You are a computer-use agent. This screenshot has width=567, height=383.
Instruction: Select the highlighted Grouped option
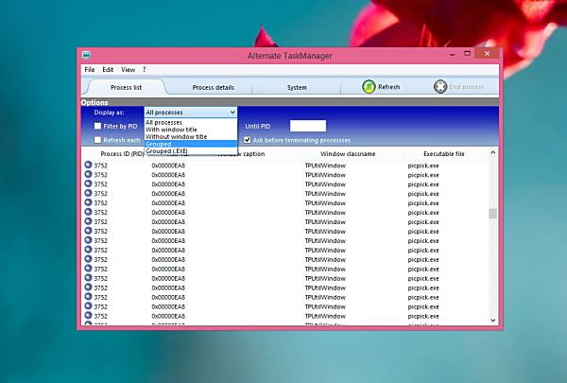[191, 144]
